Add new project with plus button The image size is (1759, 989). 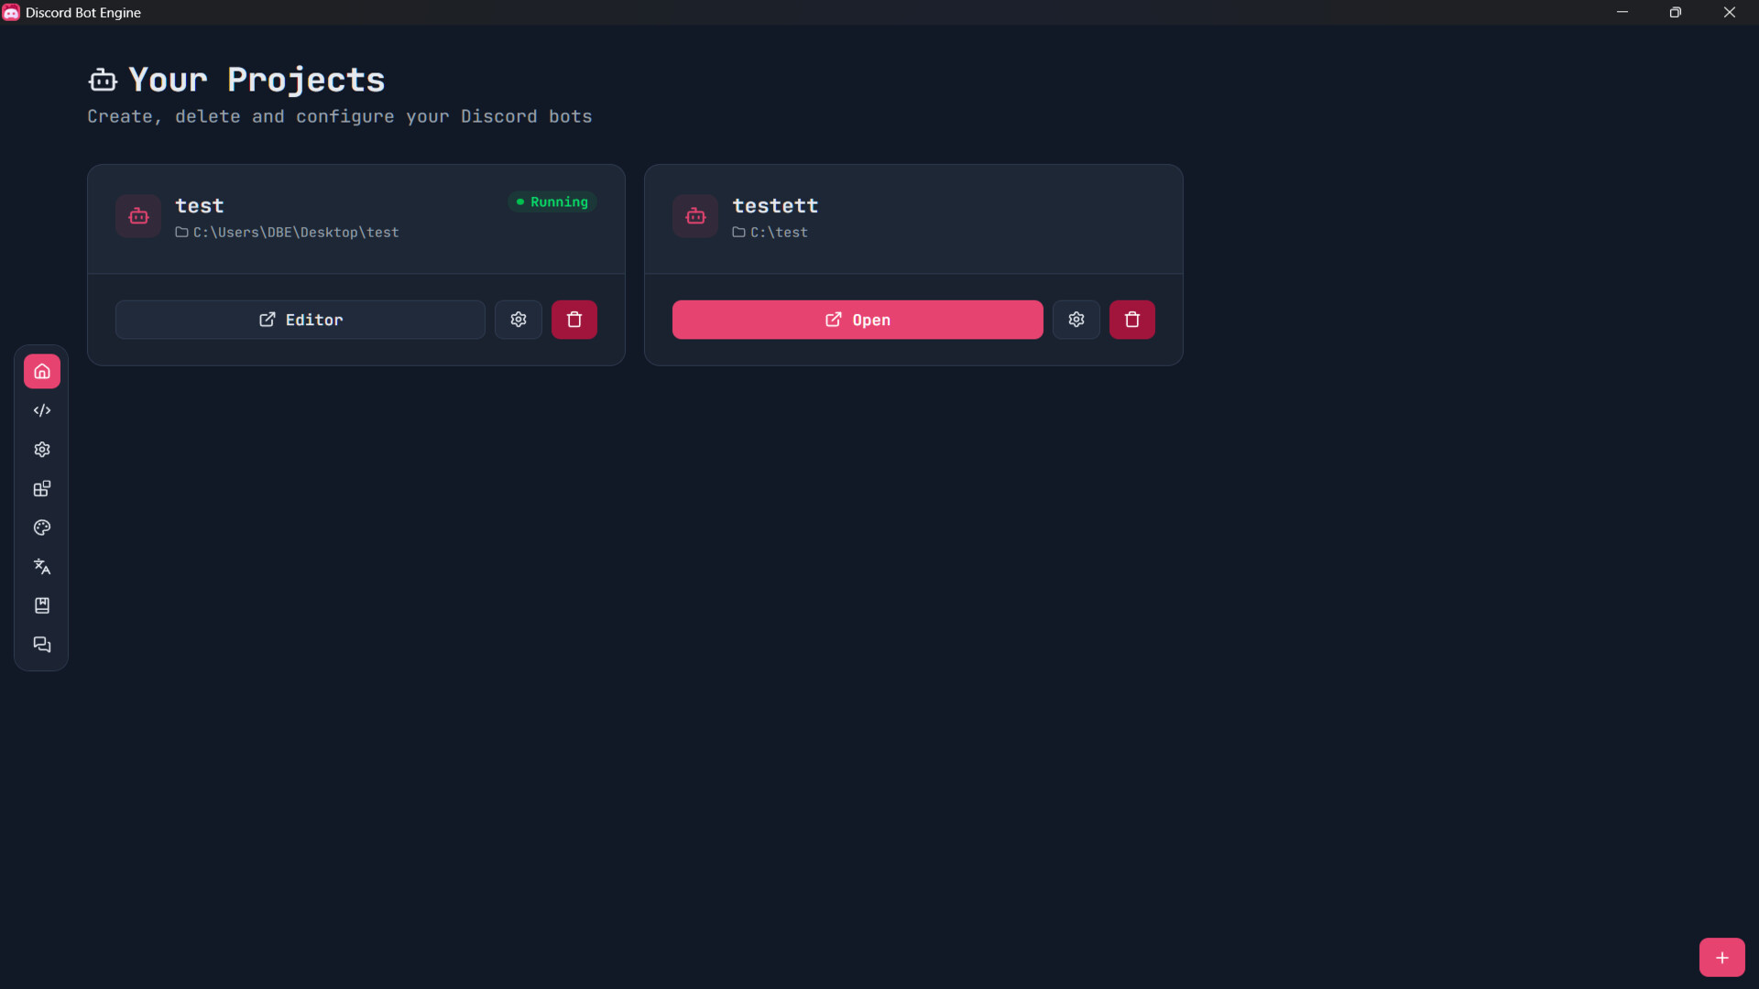tap(1721, 958)
